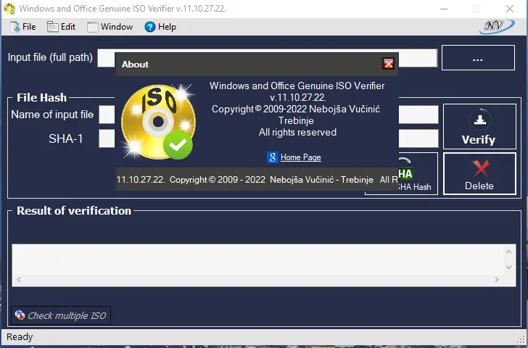Click the results scrollbar up arrow

tap(509, 252)
